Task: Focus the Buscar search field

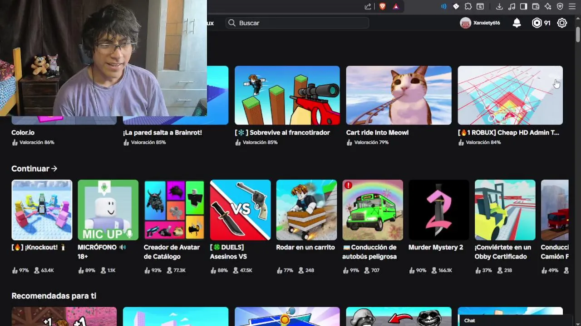Action: pyautogui.click(x=297, y=23)
